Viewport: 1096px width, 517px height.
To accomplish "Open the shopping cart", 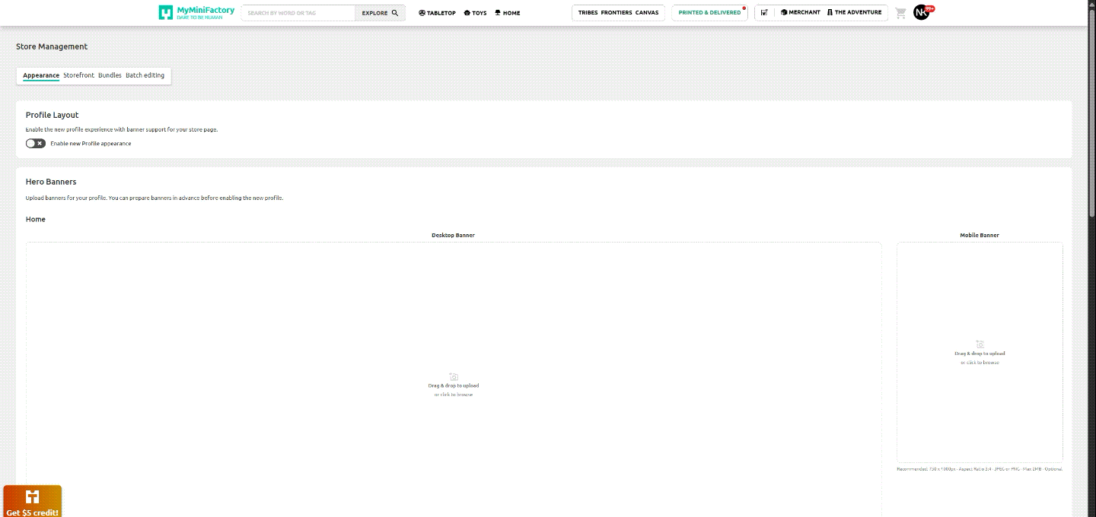I will [x=900, y=12].
